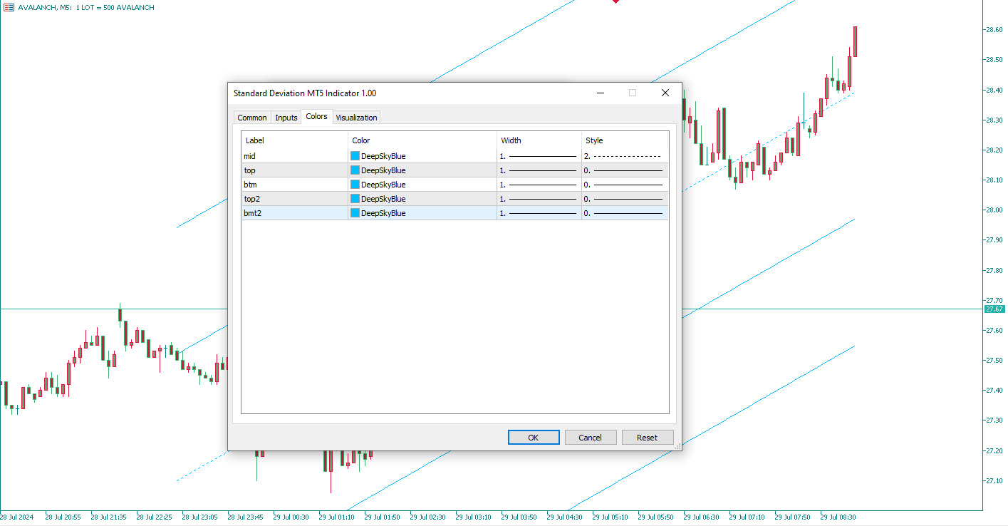Click the Width column header

pyautogui.click(x=539, y=140)
